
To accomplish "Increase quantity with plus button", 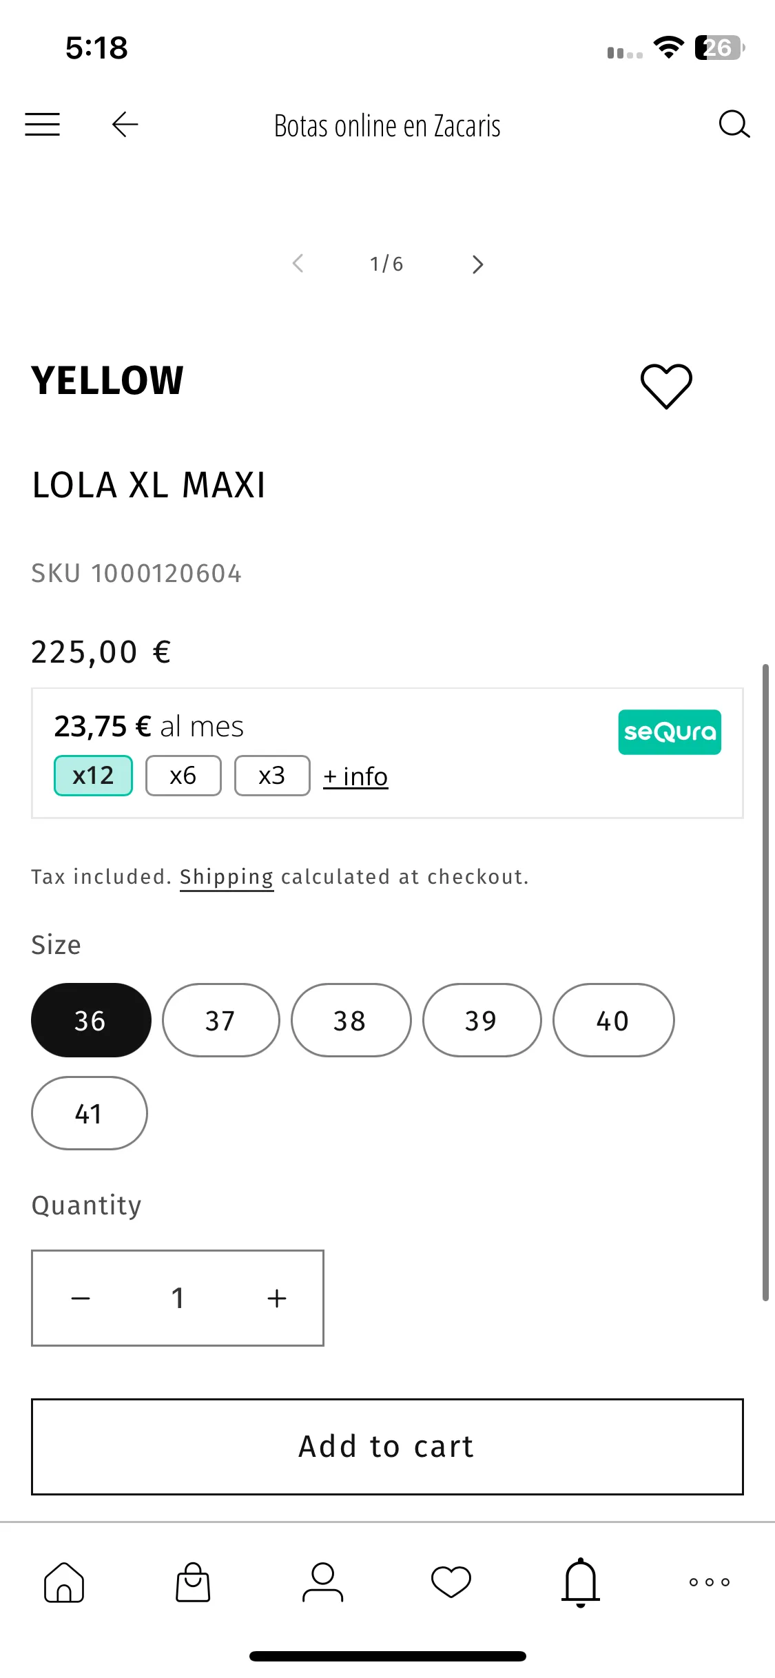I will click(x=277, y=1298).
